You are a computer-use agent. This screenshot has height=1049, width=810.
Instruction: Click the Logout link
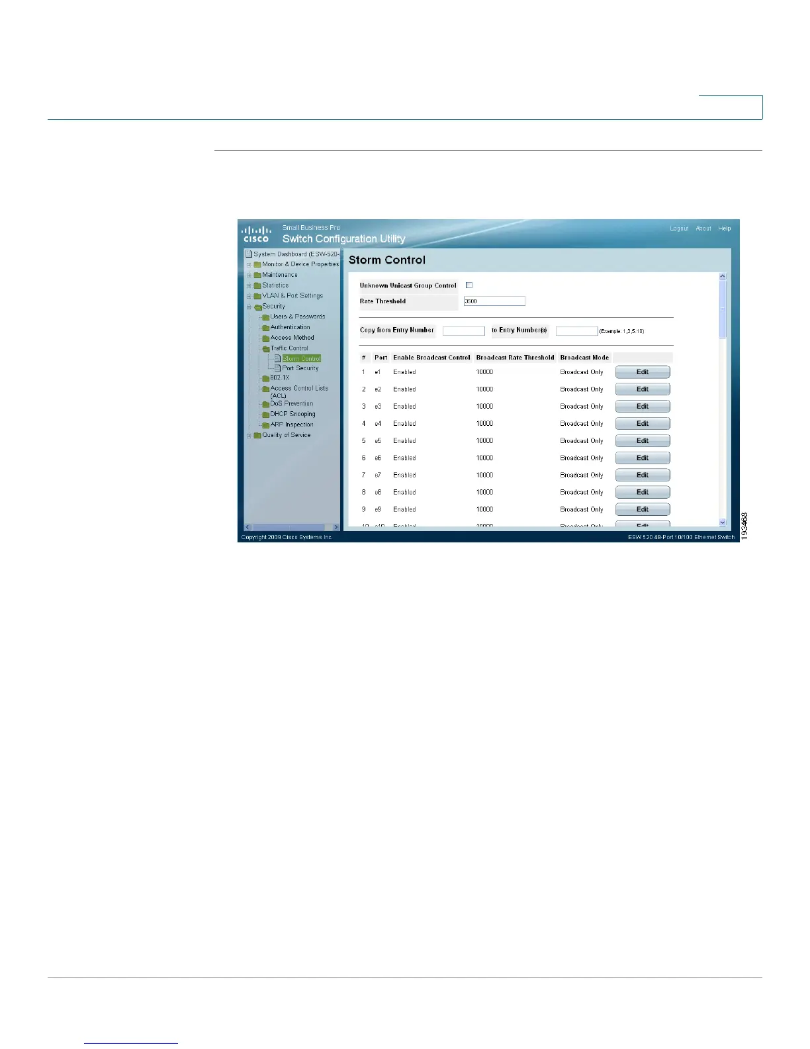click(679, 228)
